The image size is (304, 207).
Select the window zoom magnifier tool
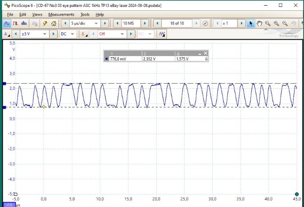268,23
